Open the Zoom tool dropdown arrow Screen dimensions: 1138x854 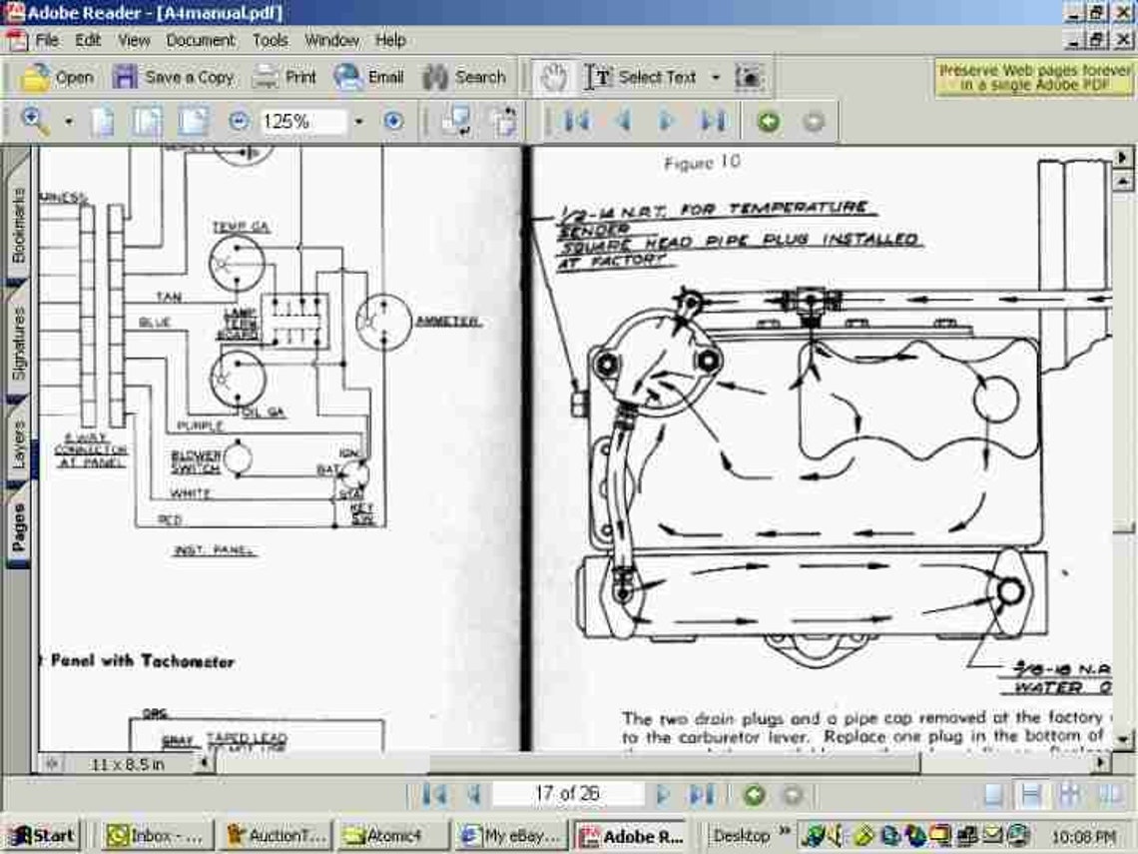click(x=67, y=121)
